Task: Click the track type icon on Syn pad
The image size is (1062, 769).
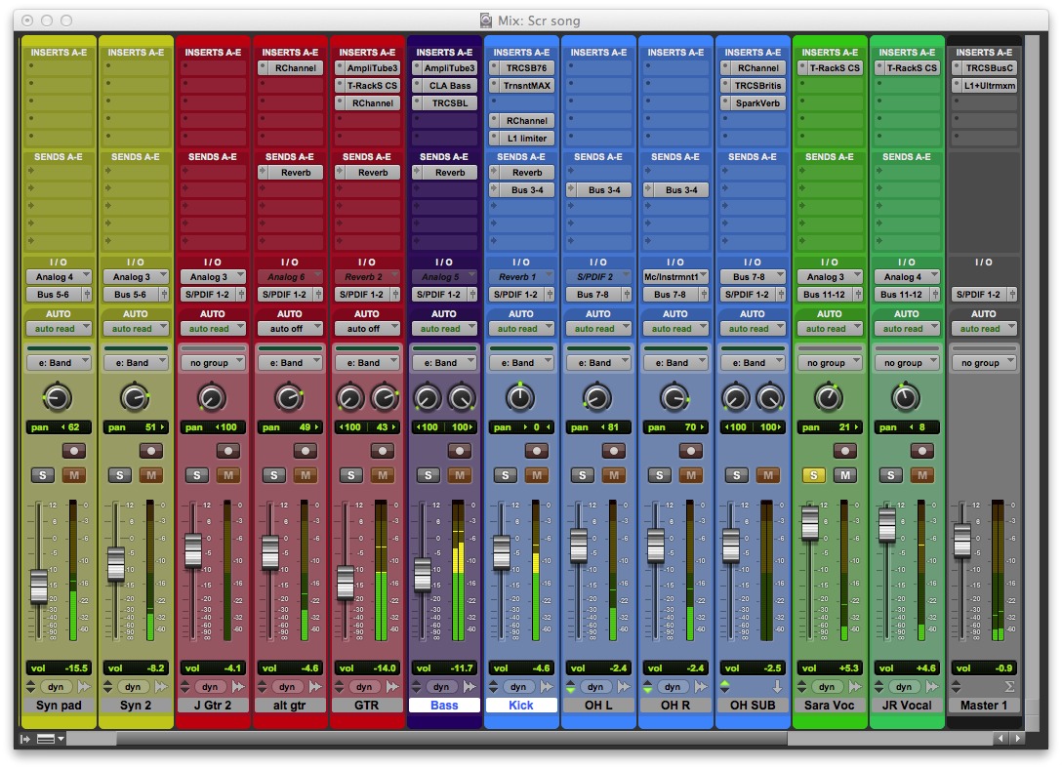Action: pyautogui.click(x=31, y=687)
